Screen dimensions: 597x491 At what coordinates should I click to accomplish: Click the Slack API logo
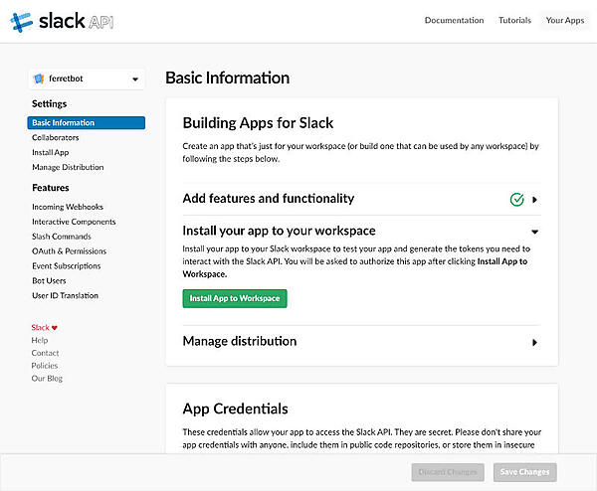[x=62, y=21]
